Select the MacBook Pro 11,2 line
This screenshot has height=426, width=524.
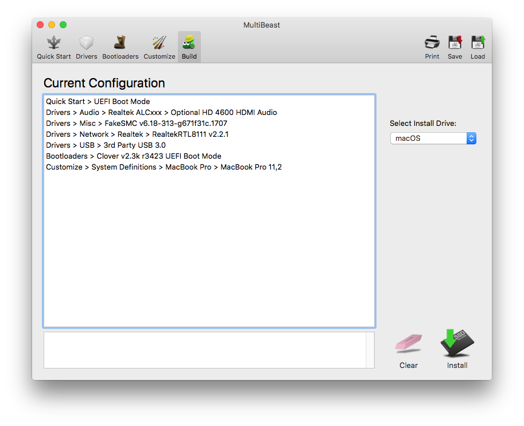(x=209, y=167)
